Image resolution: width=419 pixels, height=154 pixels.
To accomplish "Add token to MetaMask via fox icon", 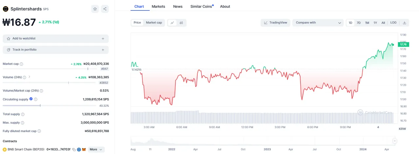I will tap(84, 149).
